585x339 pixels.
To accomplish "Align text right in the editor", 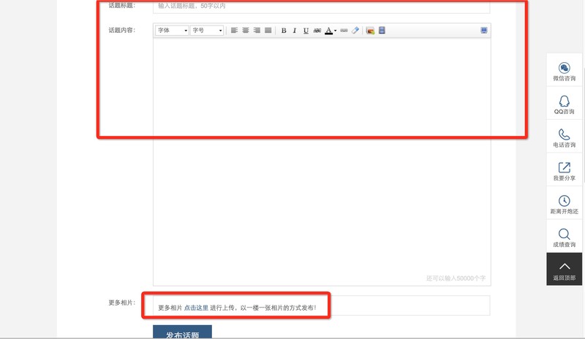I will [257, 31].
